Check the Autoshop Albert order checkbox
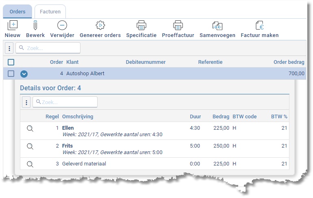313x198 pixels. [11, 74]
